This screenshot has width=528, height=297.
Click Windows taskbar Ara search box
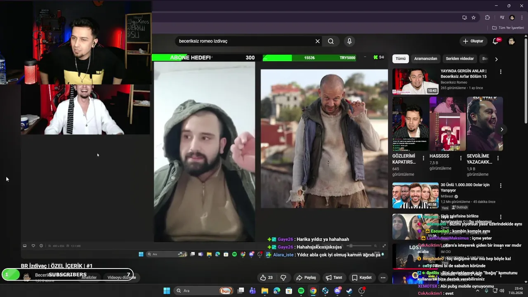pos(203,291)
